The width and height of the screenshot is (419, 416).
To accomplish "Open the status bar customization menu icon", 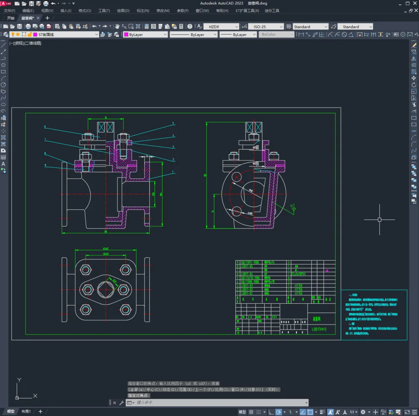I will (414, 412).
